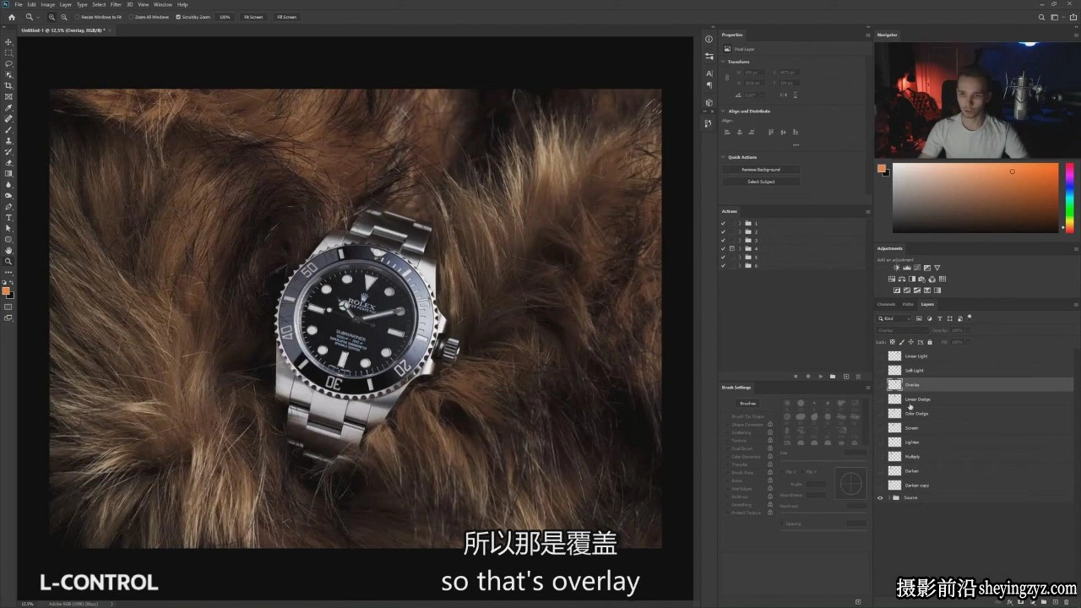Open the Image menu
Screen dimensions: 1081x608
point(48,4)
